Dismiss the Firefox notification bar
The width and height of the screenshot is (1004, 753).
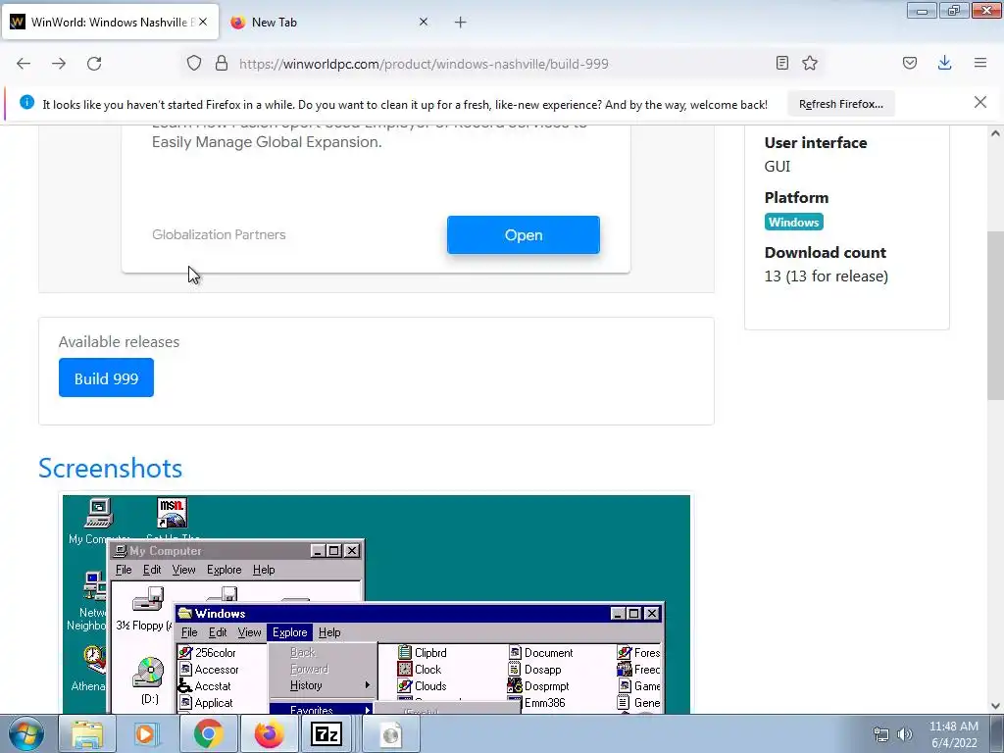(x=980, y=102)
